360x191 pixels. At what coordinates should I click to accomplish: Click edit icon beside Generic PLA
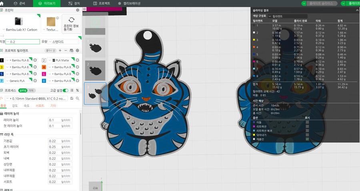point(35,81)
